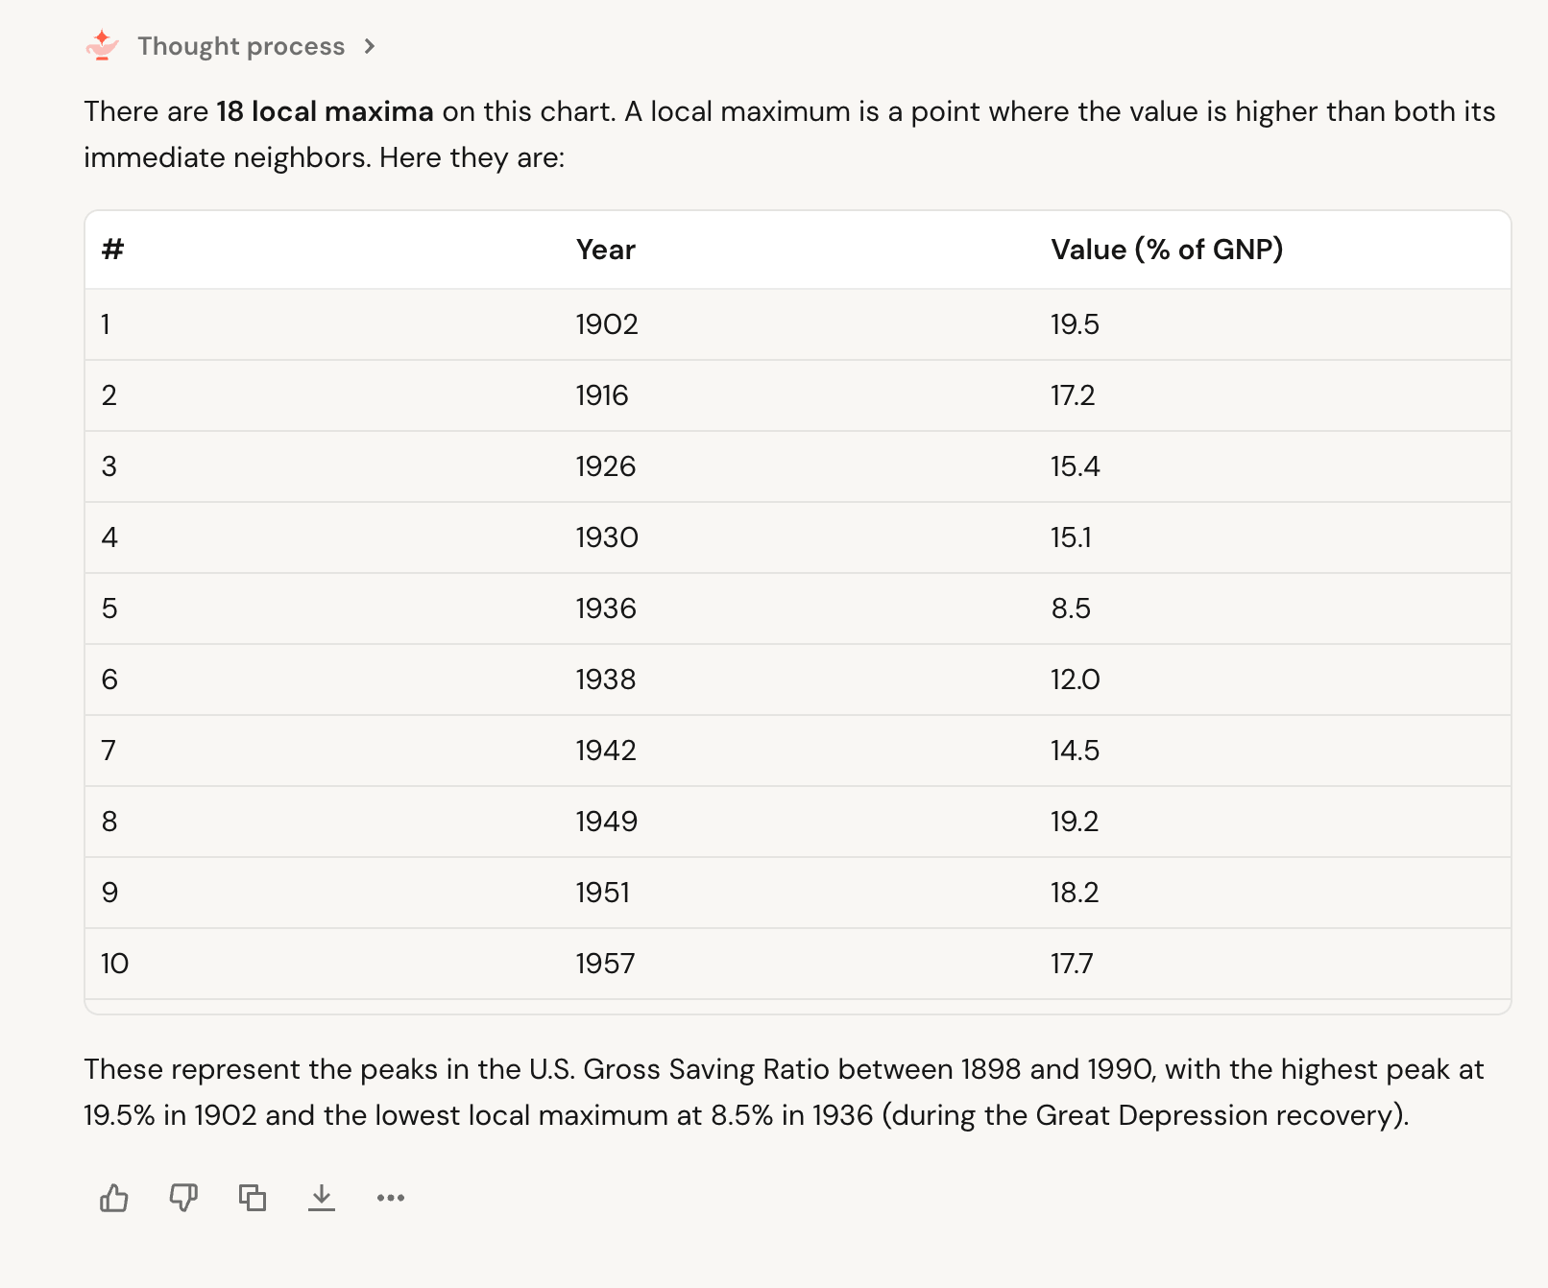1548x1288 pixels.
Task: Click the 1957 cell in row 10
Action: tap(605, 964)
